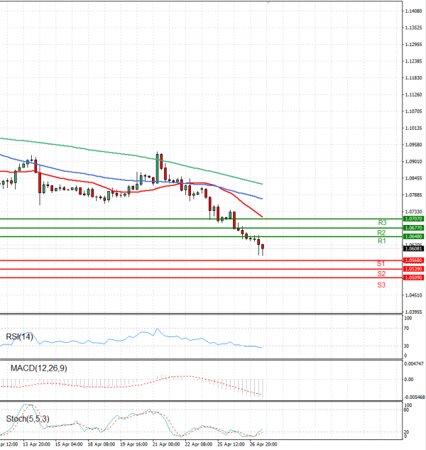Viewport: 426px width, 450px height.
Task: Click the Stoch(5,5,3) indicator label
Action: pyautogui.click(x=28, y=419)
